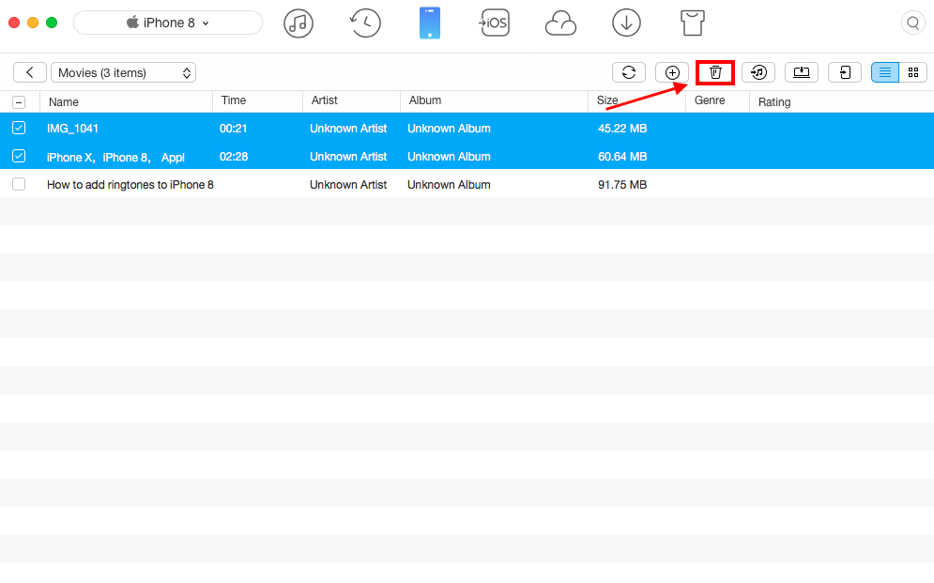Add new content with plus button
This screenshot has height=583, width=934.
click(x=672, y=72)
